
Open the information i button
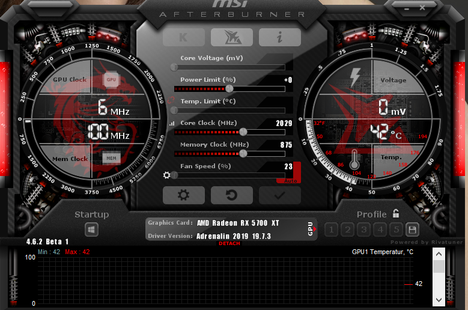click(x=280, y=37)
